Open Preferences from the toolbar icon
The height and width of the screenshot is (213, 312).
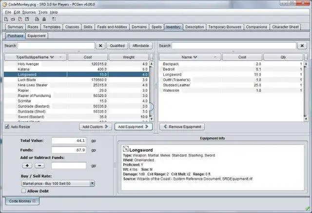(54, 19)
